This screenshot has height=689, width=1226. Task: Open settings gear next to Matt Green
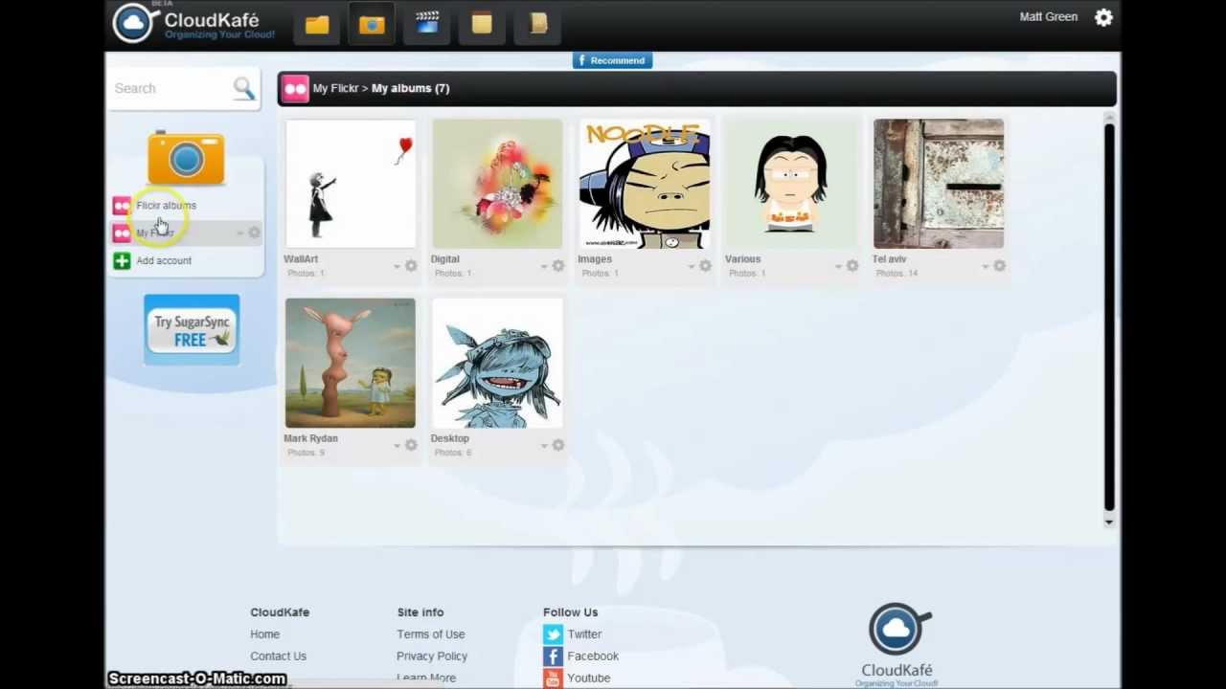coord(1103,17)
